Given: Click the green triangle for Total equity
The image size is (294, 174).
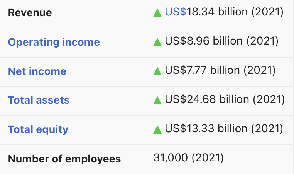Looking at the screenshot, I should 157,129.
